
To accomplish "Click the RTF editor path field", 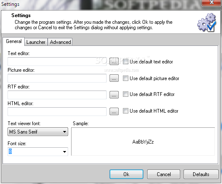I will (x=57, y=95).
